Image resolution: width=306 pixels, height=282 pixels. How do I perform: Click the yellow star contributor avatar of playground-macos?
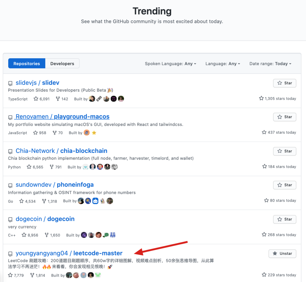tap(94, 133)
